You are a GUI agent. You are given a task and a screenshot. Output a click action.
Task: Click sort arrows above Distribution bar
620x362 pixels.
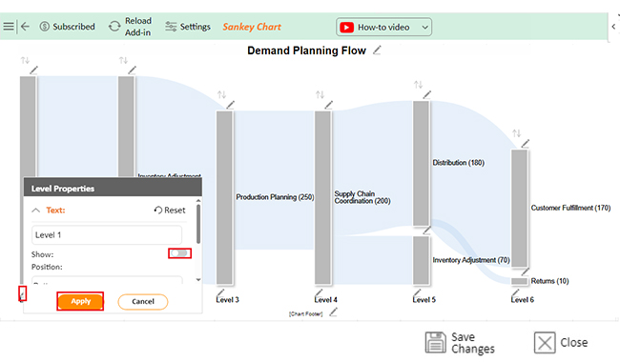pos(419,85)
